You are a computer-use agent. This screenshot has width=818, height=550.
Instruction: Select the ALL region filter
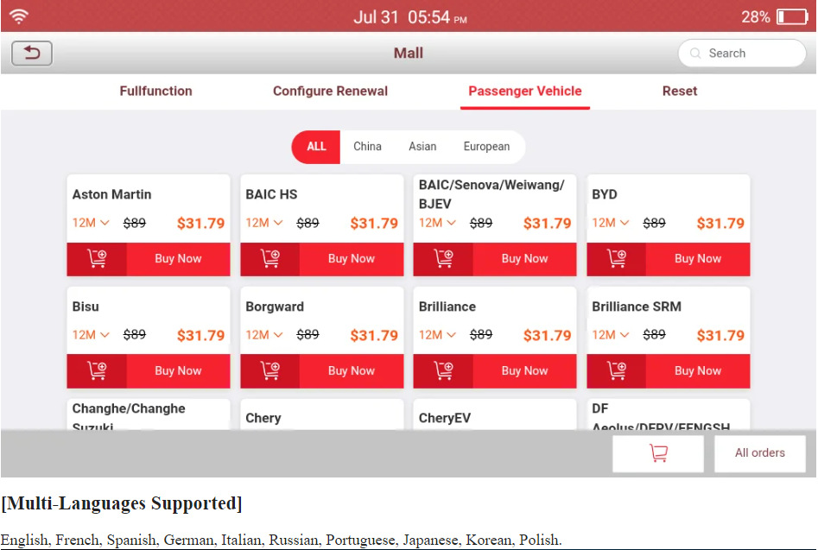(x=316, y=147)
